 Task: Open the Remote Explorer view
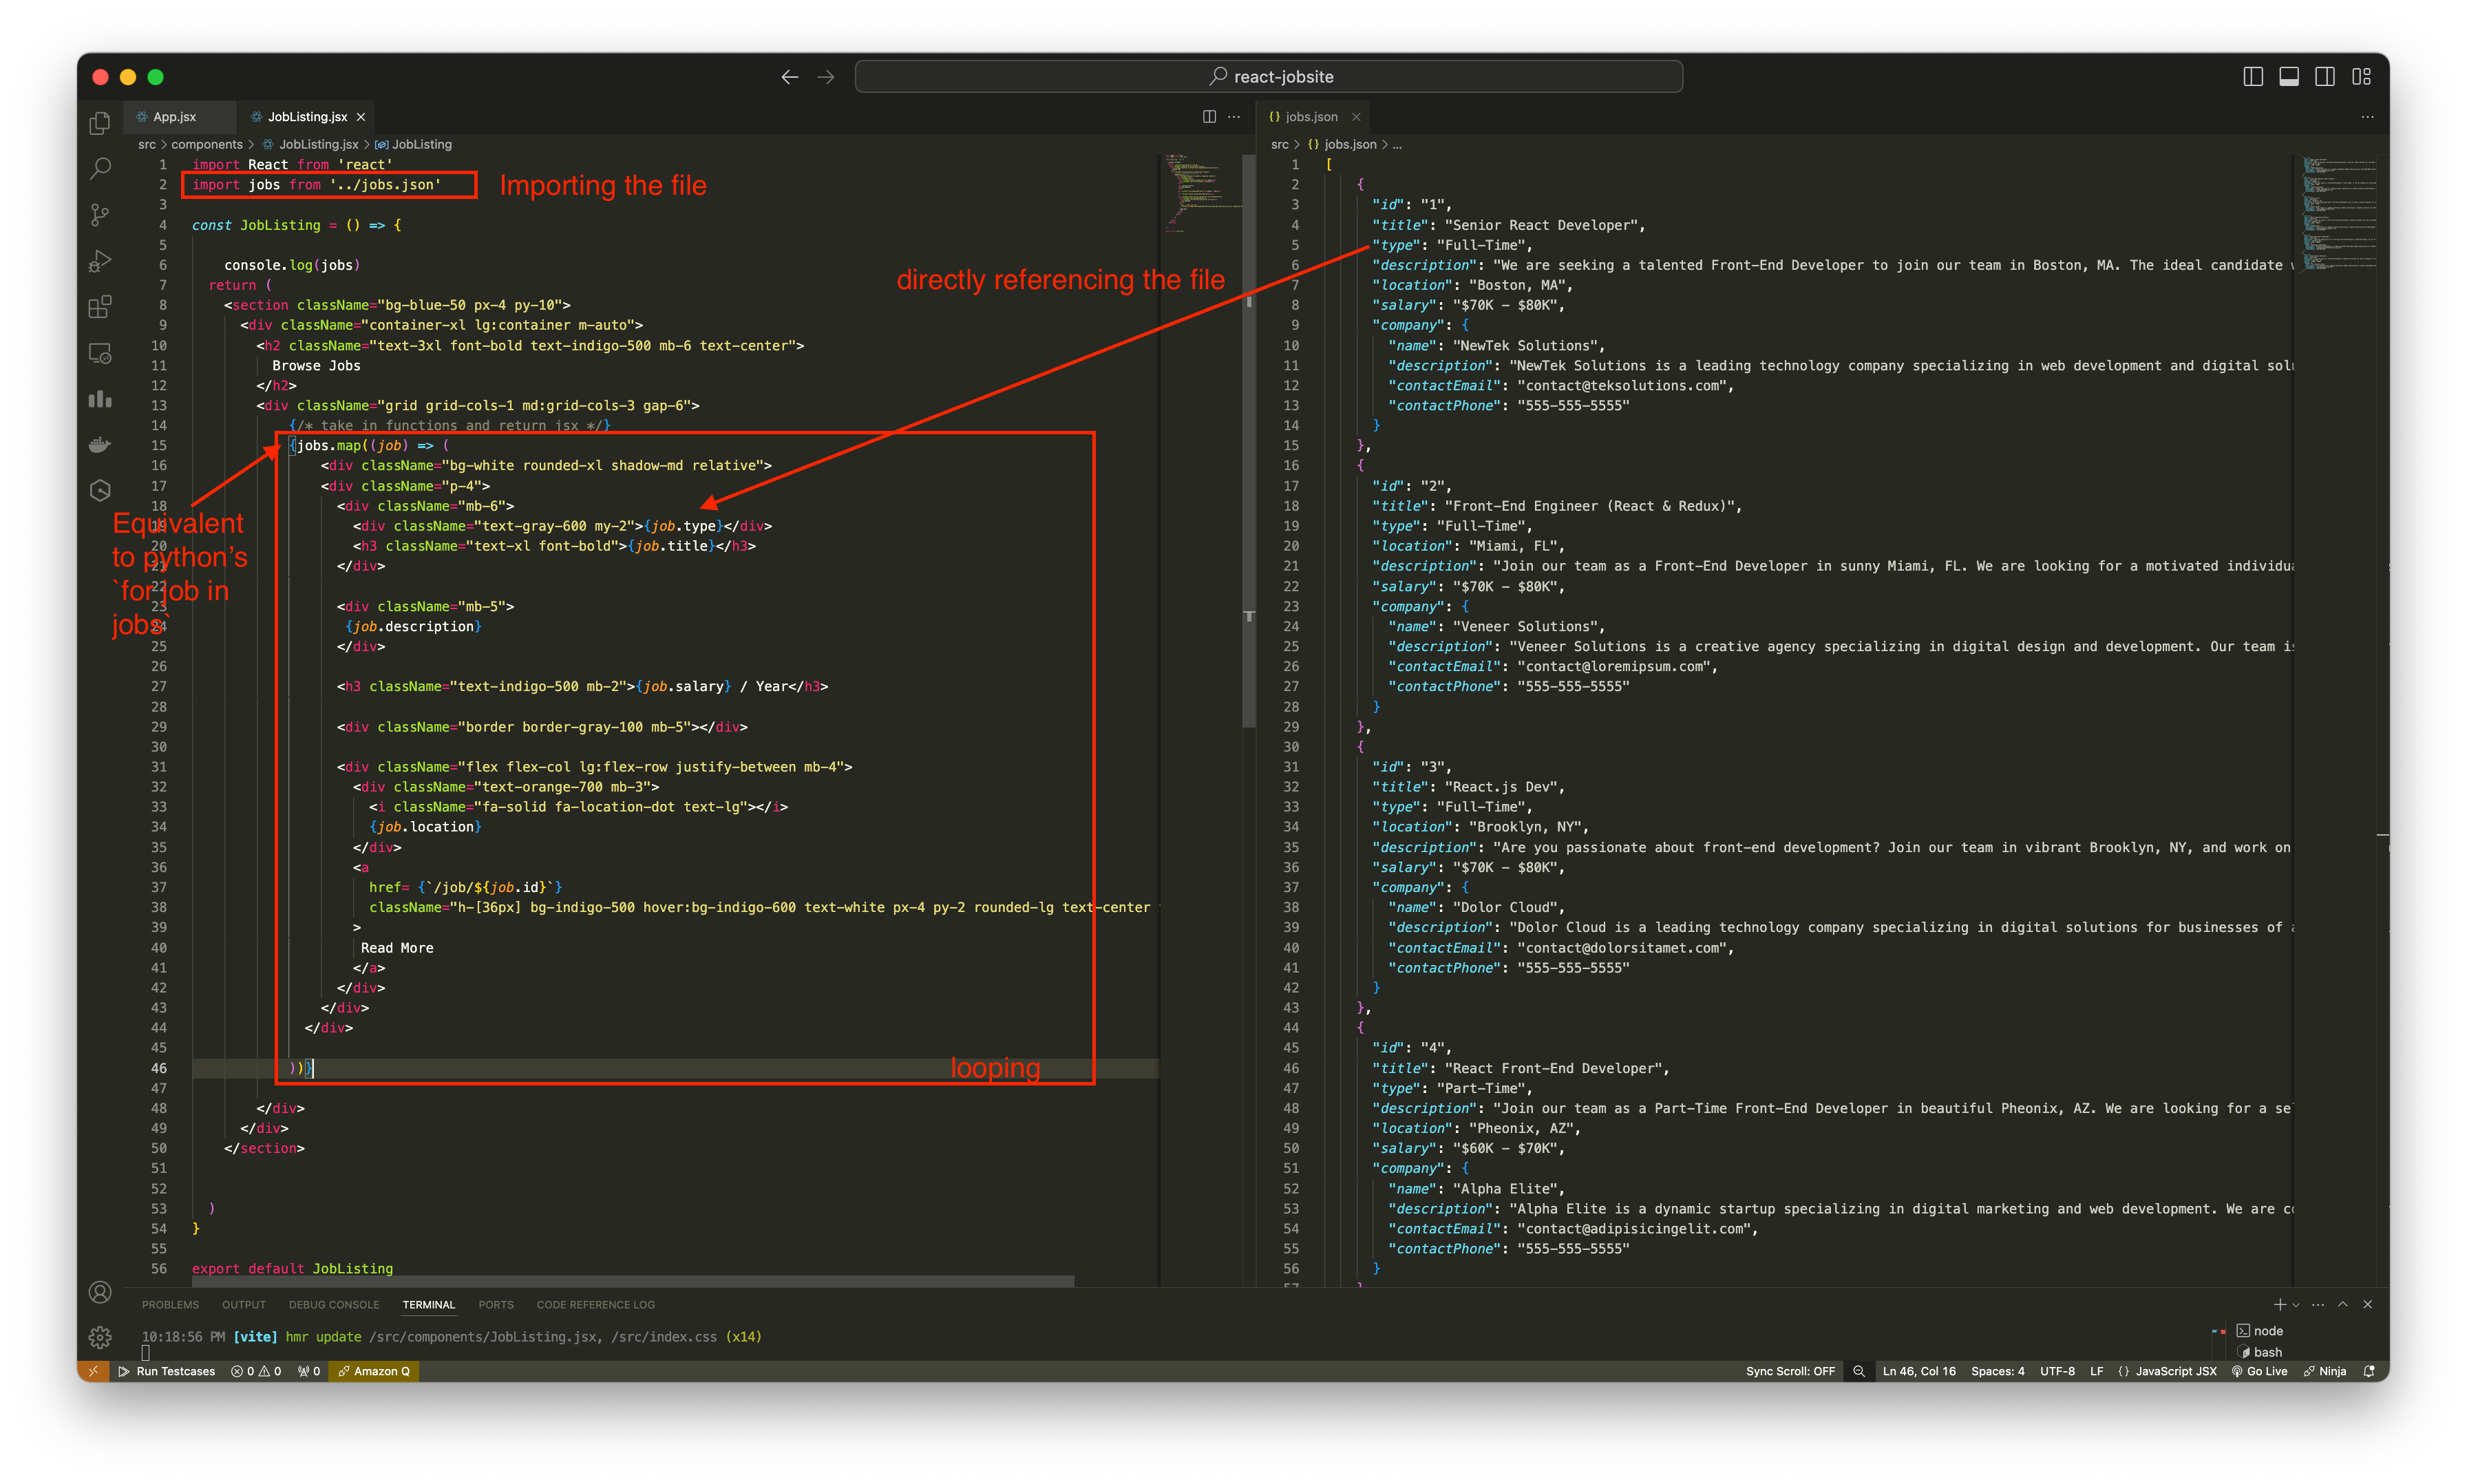[x=100, y=353]
